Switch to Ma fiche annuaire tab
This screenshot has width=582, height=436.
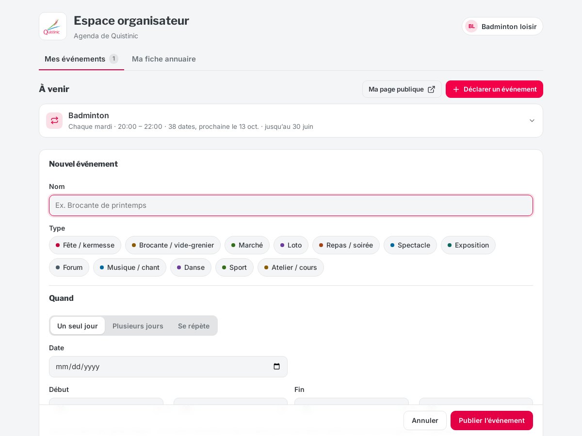pos(164,59)
